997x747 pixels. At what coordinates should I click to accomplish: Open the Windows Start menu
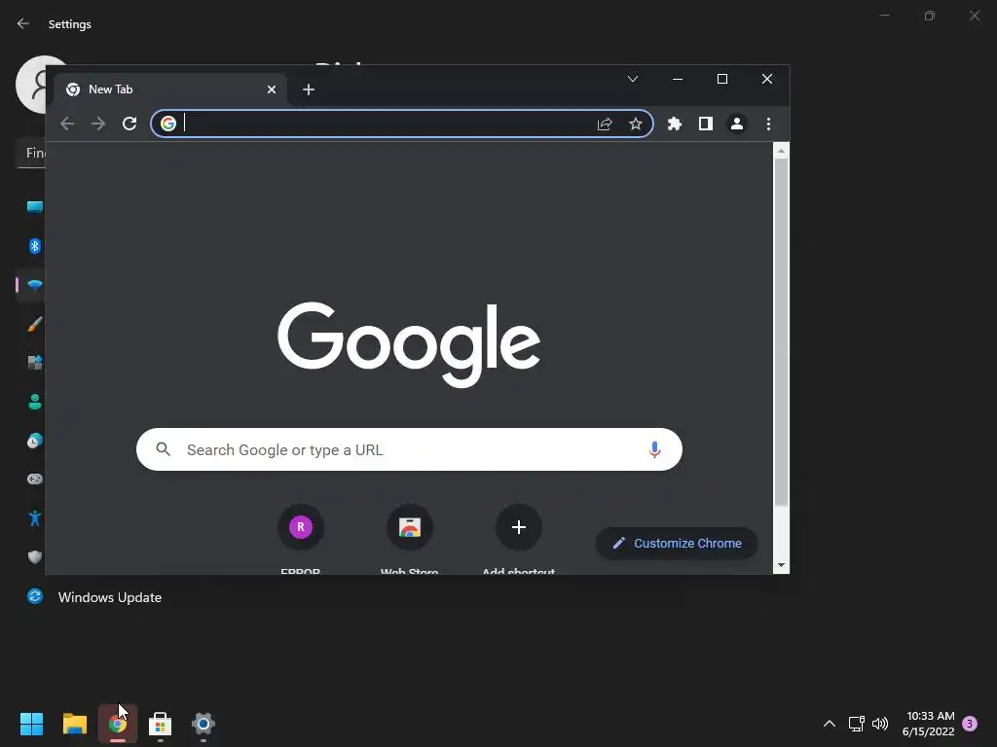click(31, 724)
